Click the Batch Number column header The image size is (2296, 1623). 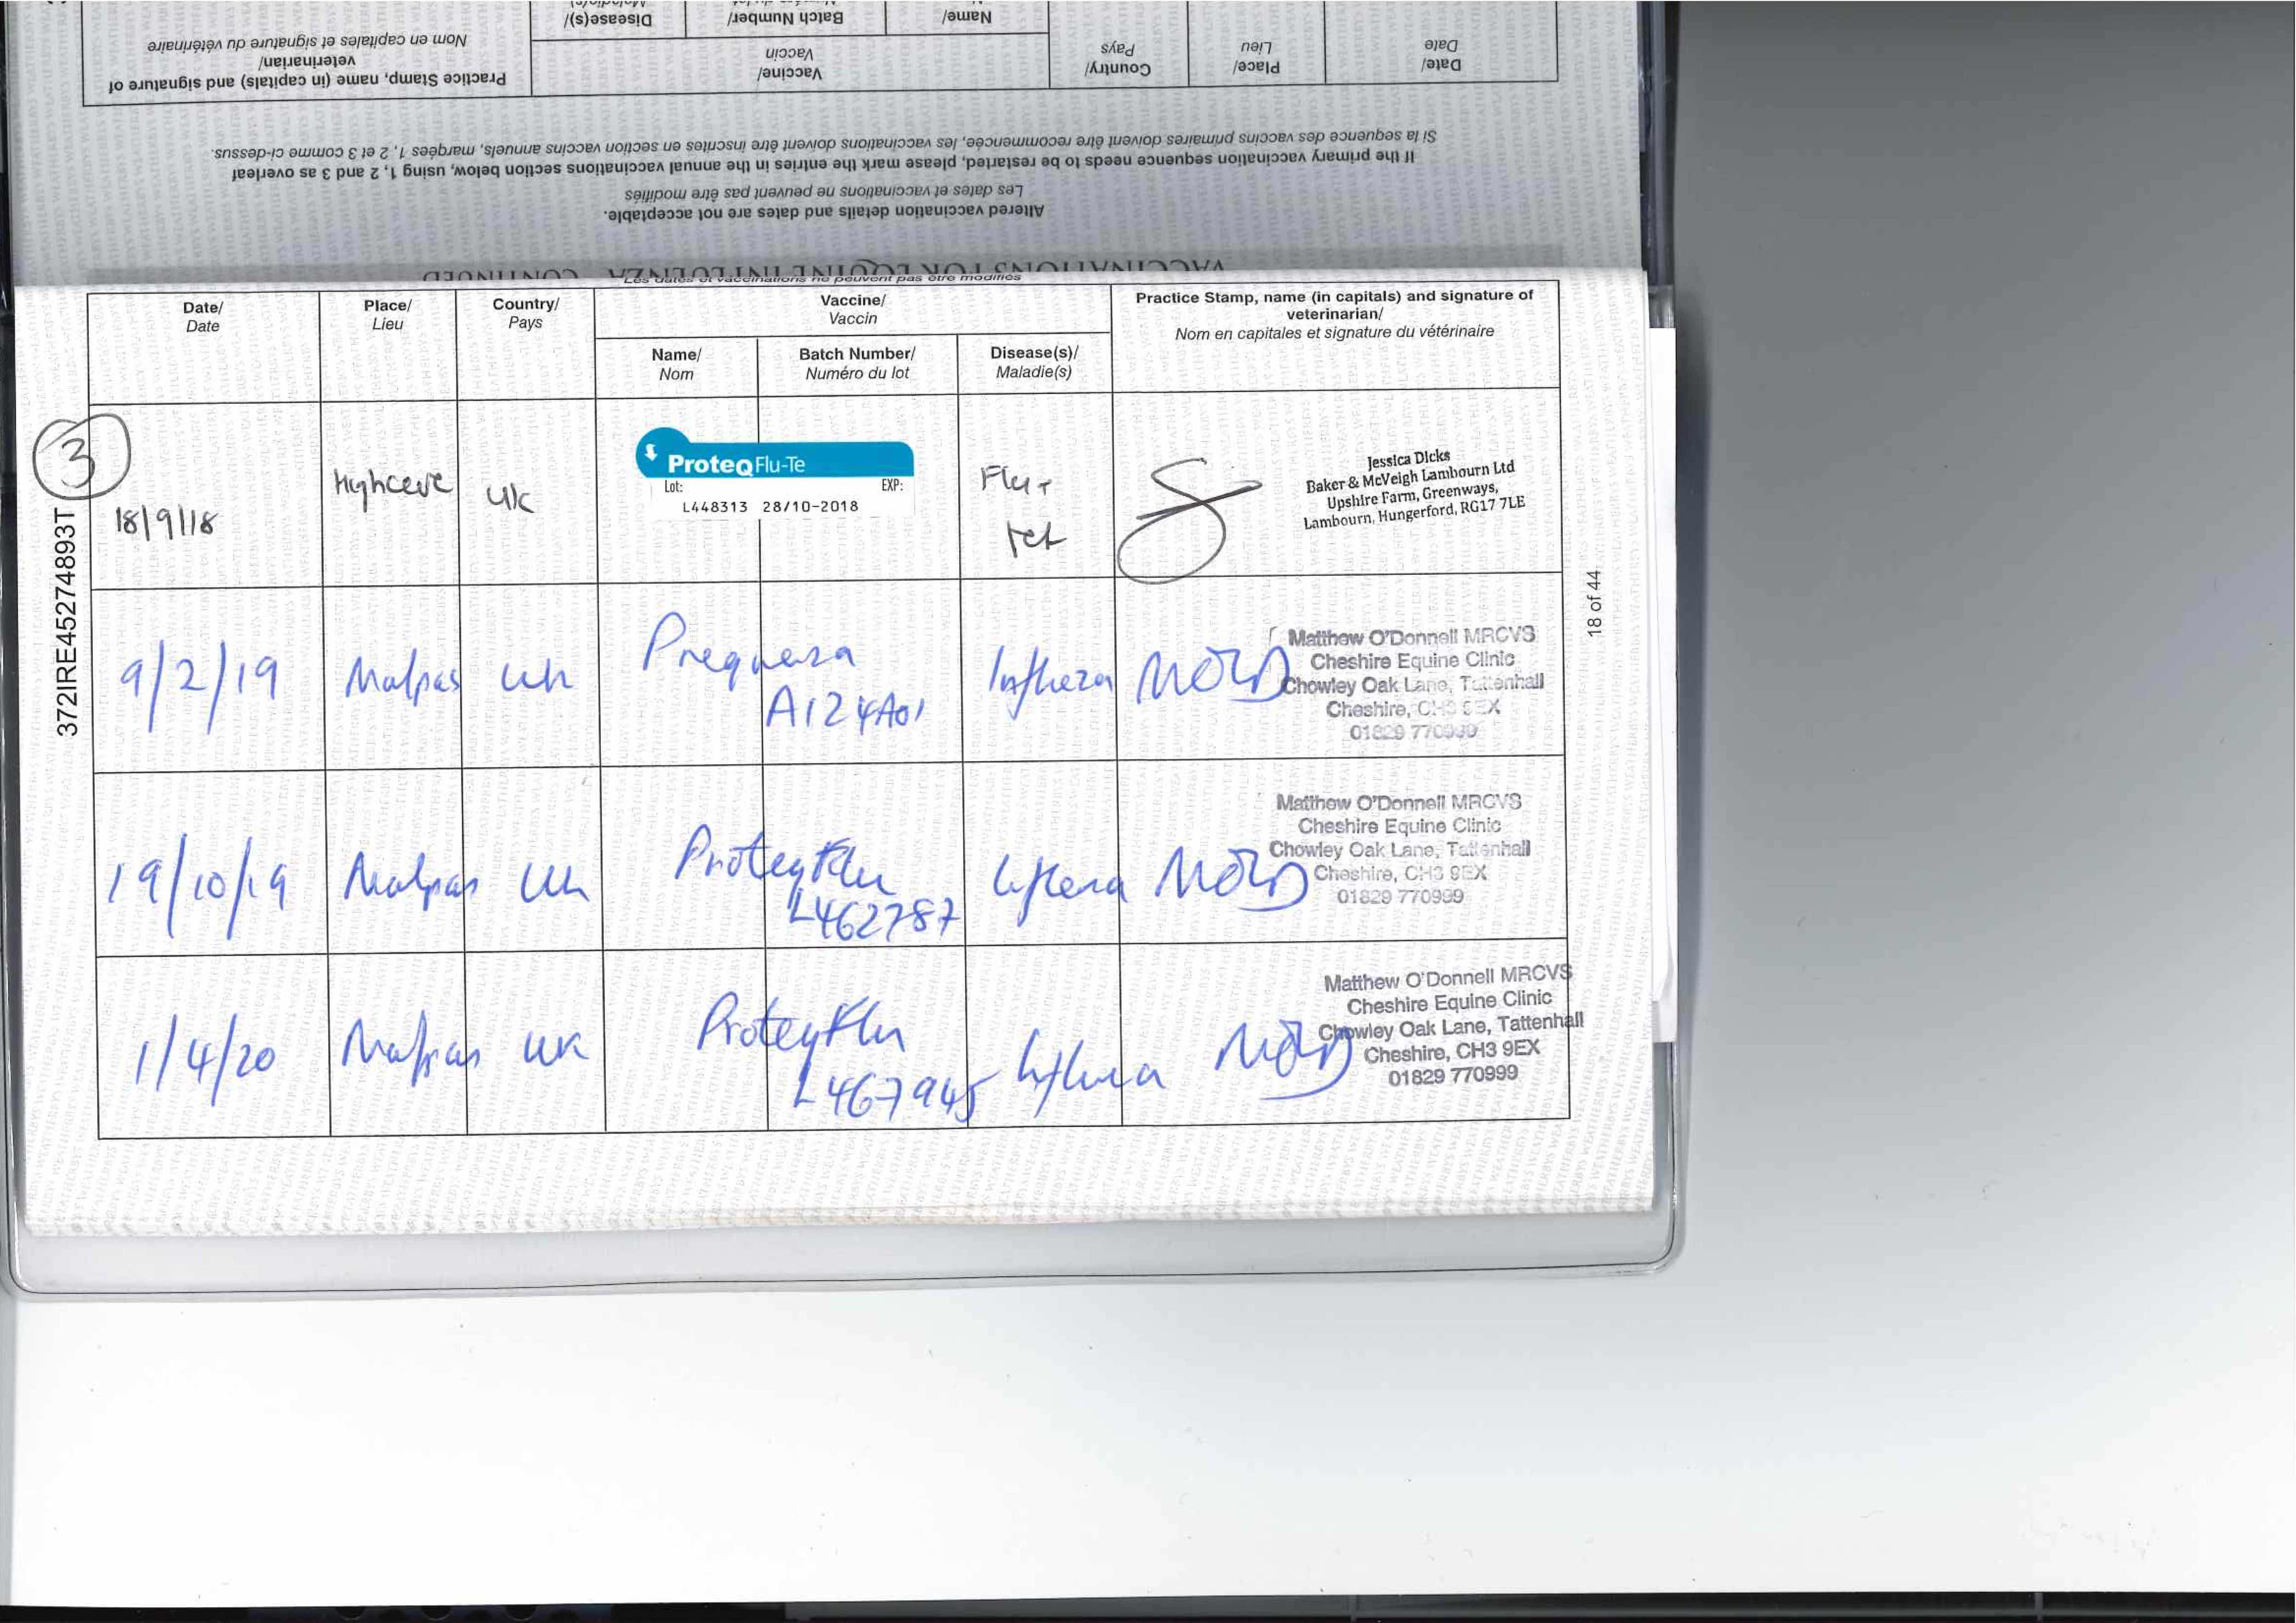point(857,362)
